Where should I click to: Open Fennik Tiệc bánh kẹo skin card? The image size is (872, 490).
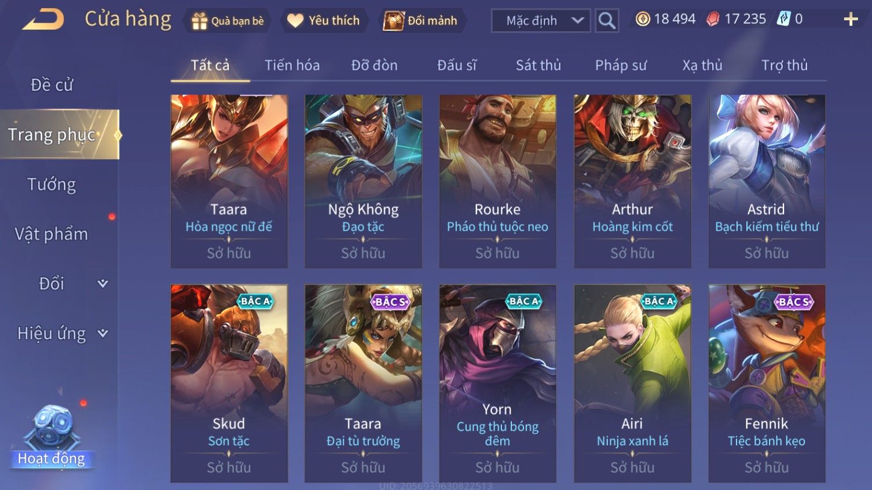tap(767, 383)
